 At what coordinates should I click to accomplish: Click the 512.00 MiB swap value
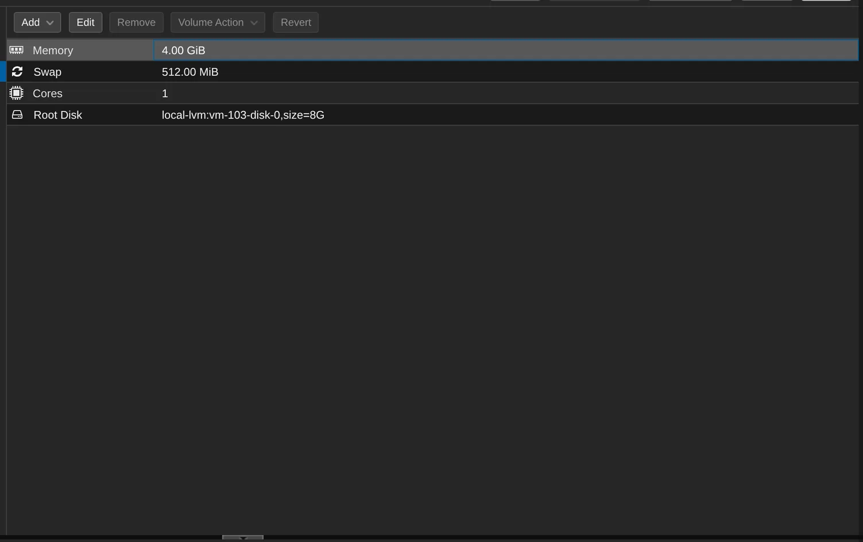190,72
